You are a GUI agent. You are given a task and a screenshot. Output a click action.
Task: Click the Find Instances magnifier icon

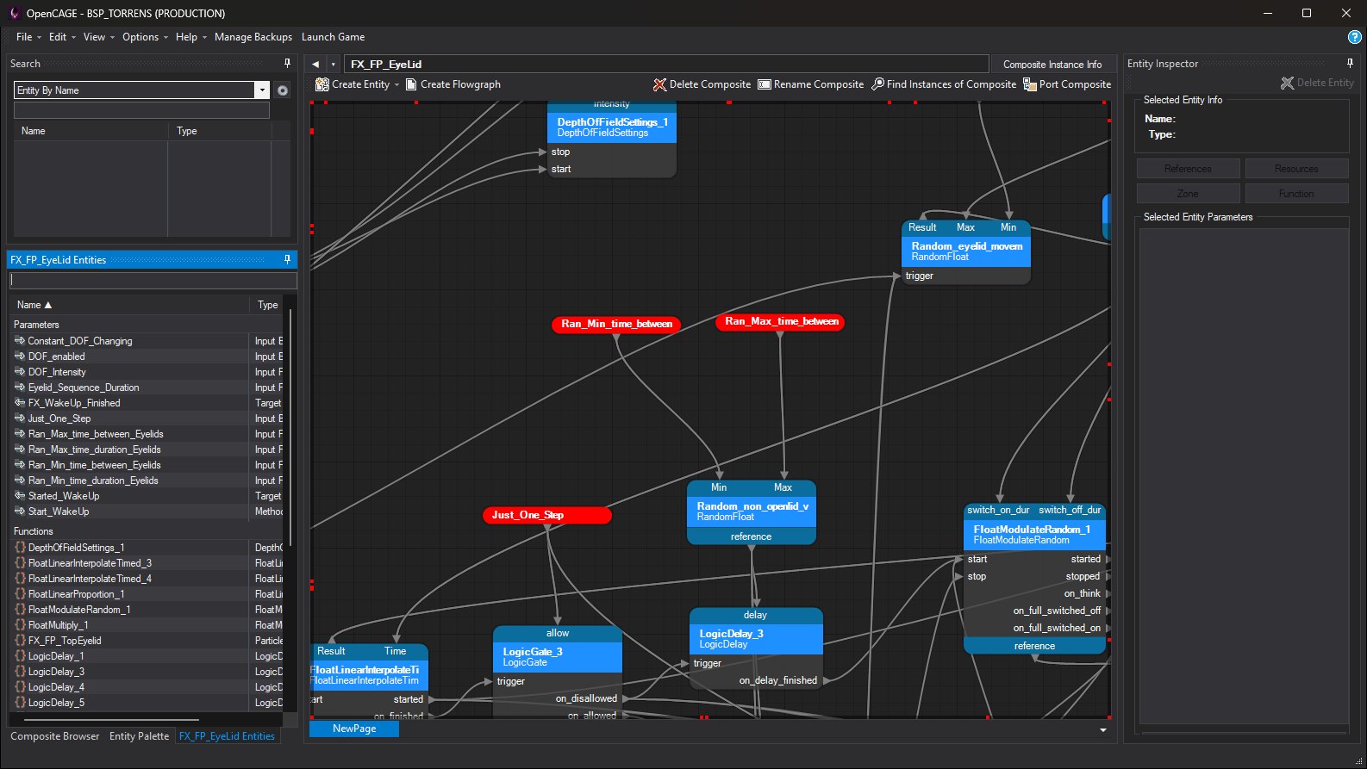pyautogui.click(x=877, y=84)
